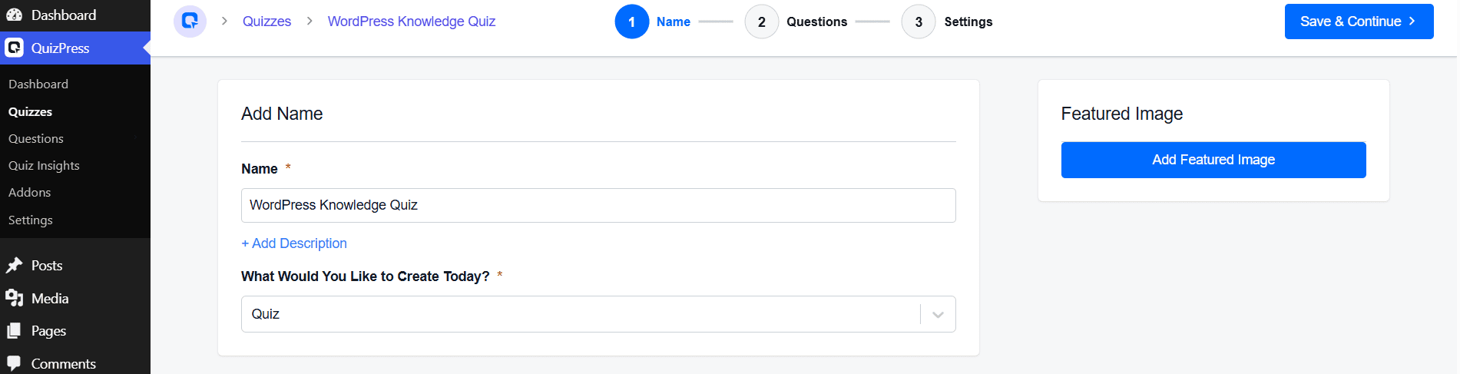Viewport: 1460px width, 374px height.
Task: Click the Save & Continue button
Action: click(1359, 22)
